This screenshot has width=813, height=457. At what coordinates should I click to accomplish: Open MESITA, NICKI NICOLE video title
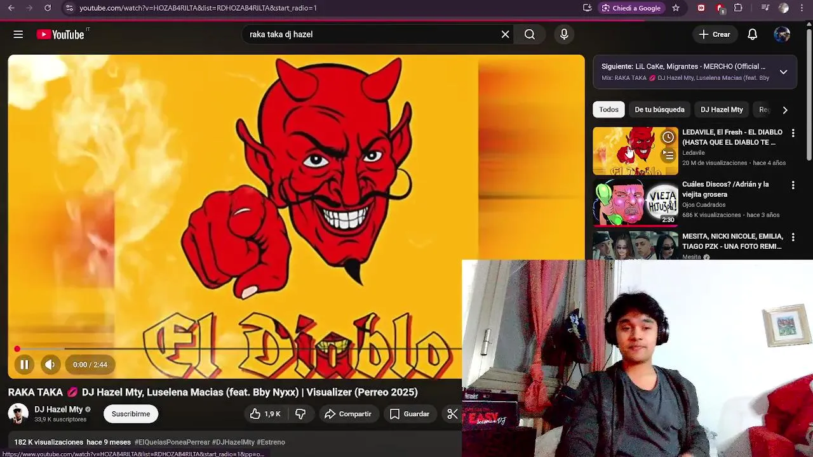point(732,241)
